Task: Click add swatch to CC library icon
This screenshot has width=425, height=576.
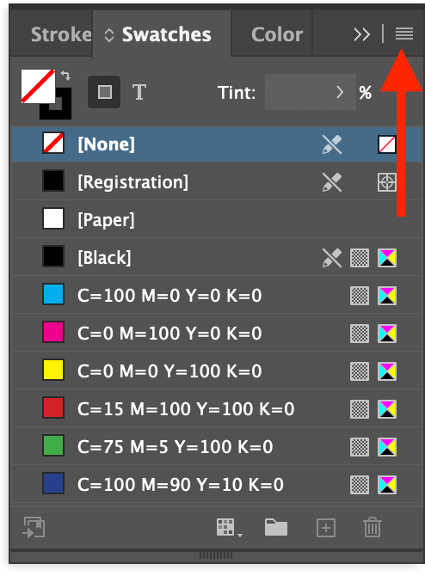Action: 34,528
